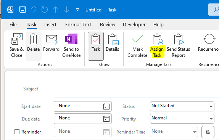Mark the task Complete
The height and width of the screenshot is (140, 219).
tap(137, 45)
